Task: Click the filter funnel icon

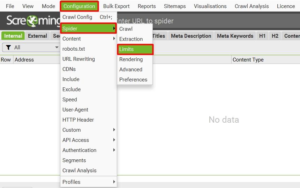Action: pos(9,48)
